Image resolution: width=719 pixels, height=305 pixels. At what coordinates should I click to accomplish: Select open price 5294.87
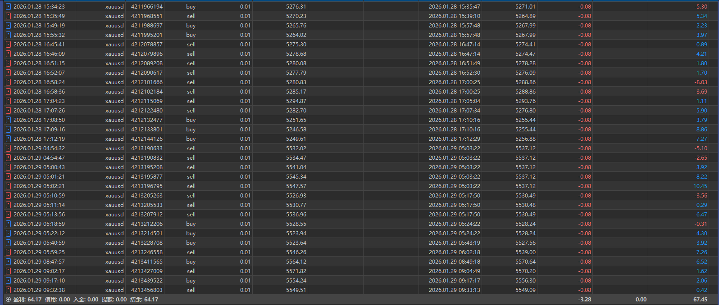(296, 101)
